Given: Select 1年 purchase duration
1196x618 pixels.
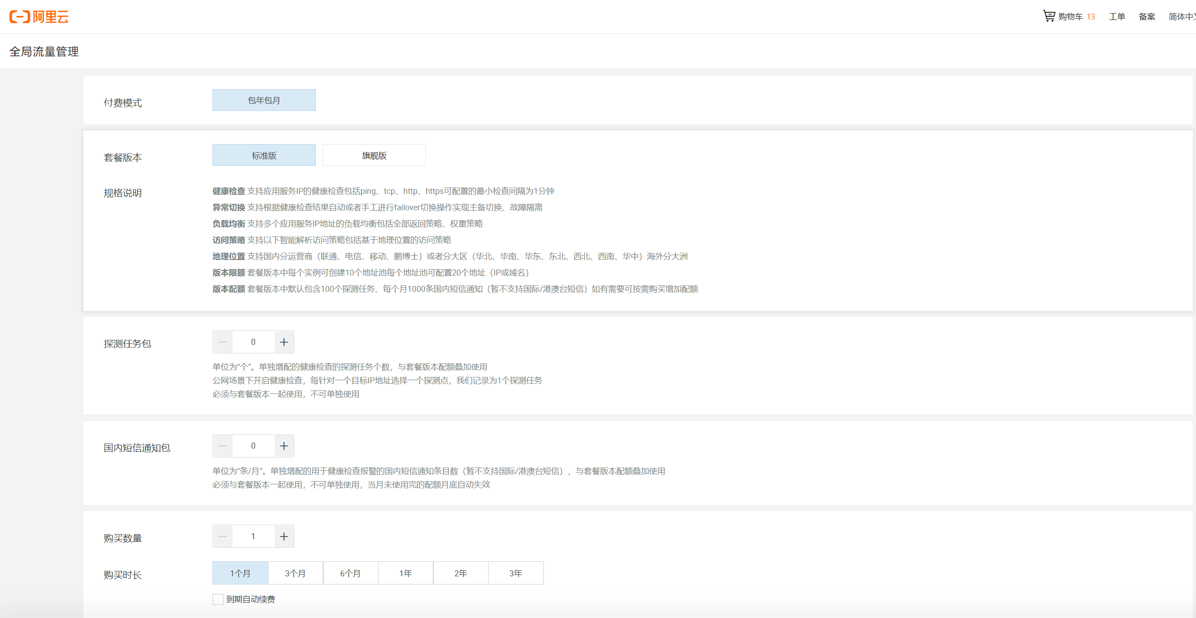Looking at the screenshot, I should (405, 573).
